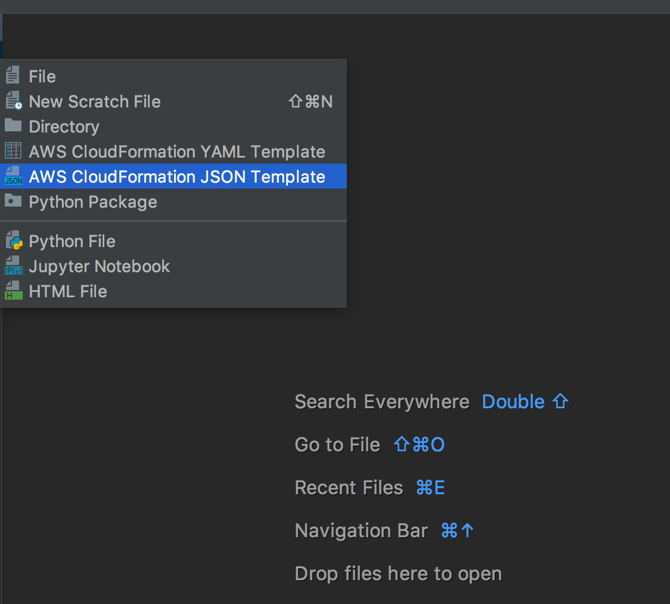This screenshot has height=604, width=670.
Task: Click the Python Package folder icon
Action: click(x=13, y=201)
